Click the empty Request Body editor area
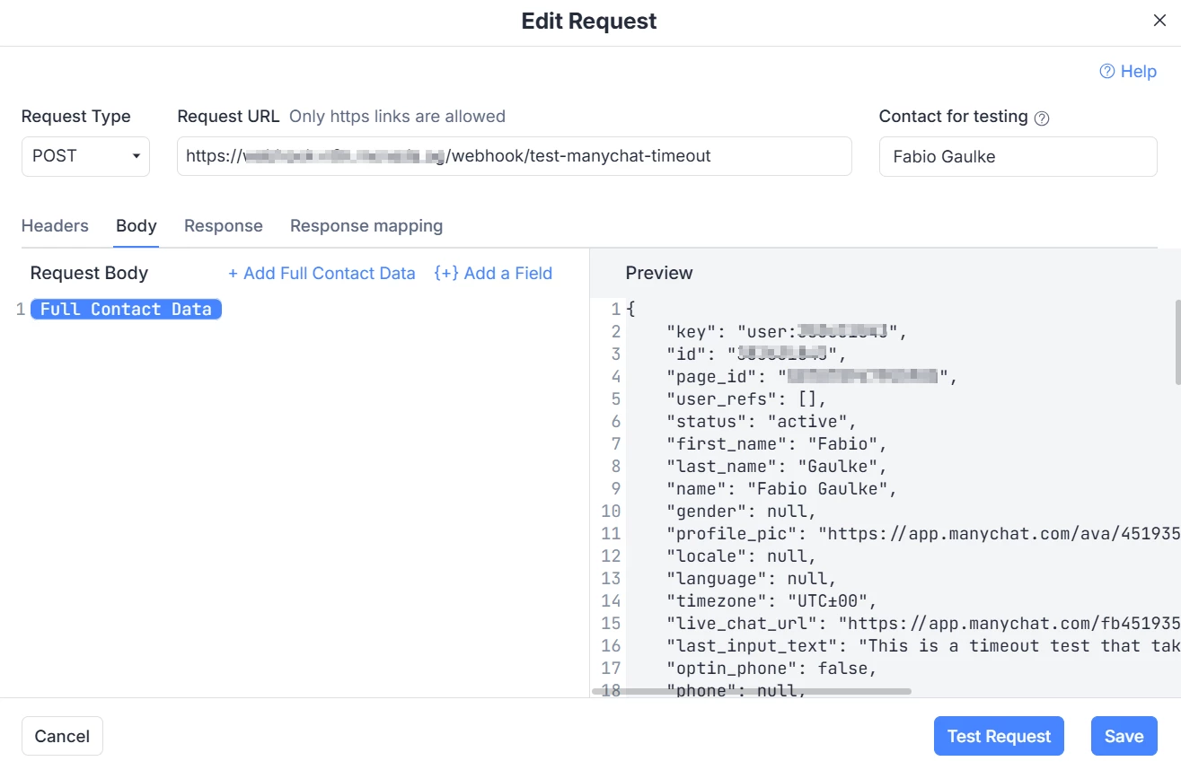1181x770 pixels. point(296,503)
